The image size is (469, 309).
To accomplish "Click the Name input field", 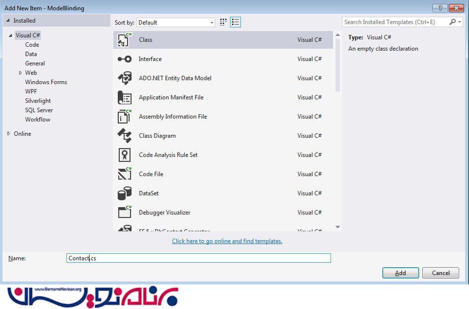I will (x=199, y=258).
